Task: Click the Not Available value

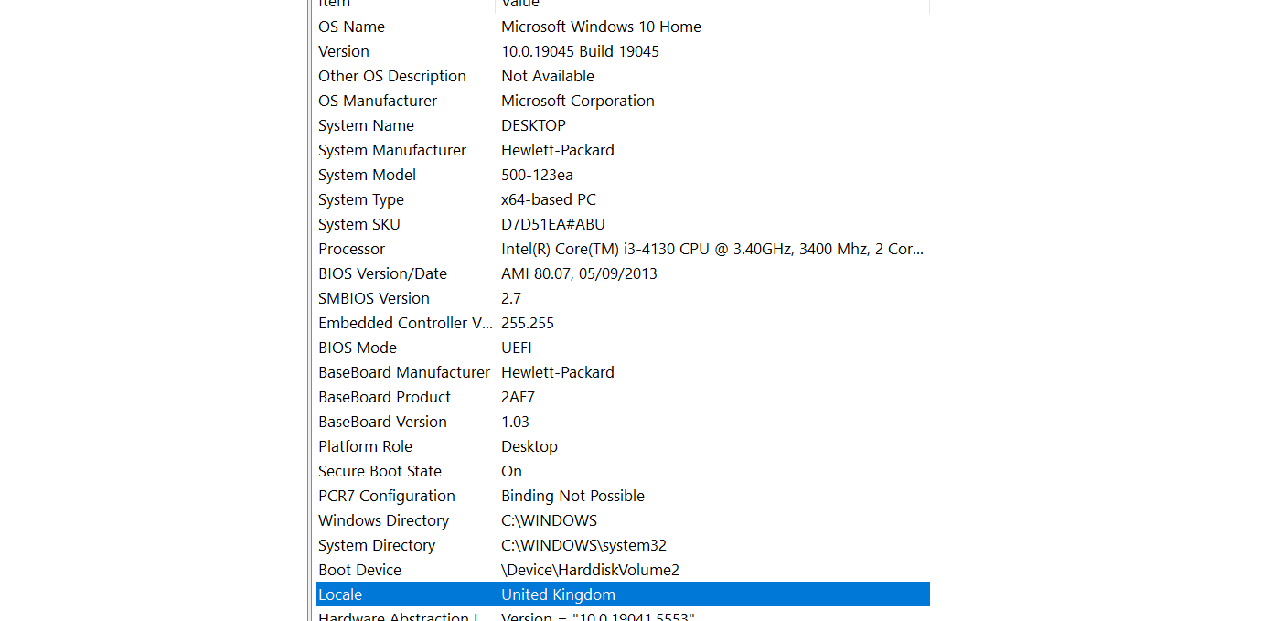Action: tap(548, 76)
